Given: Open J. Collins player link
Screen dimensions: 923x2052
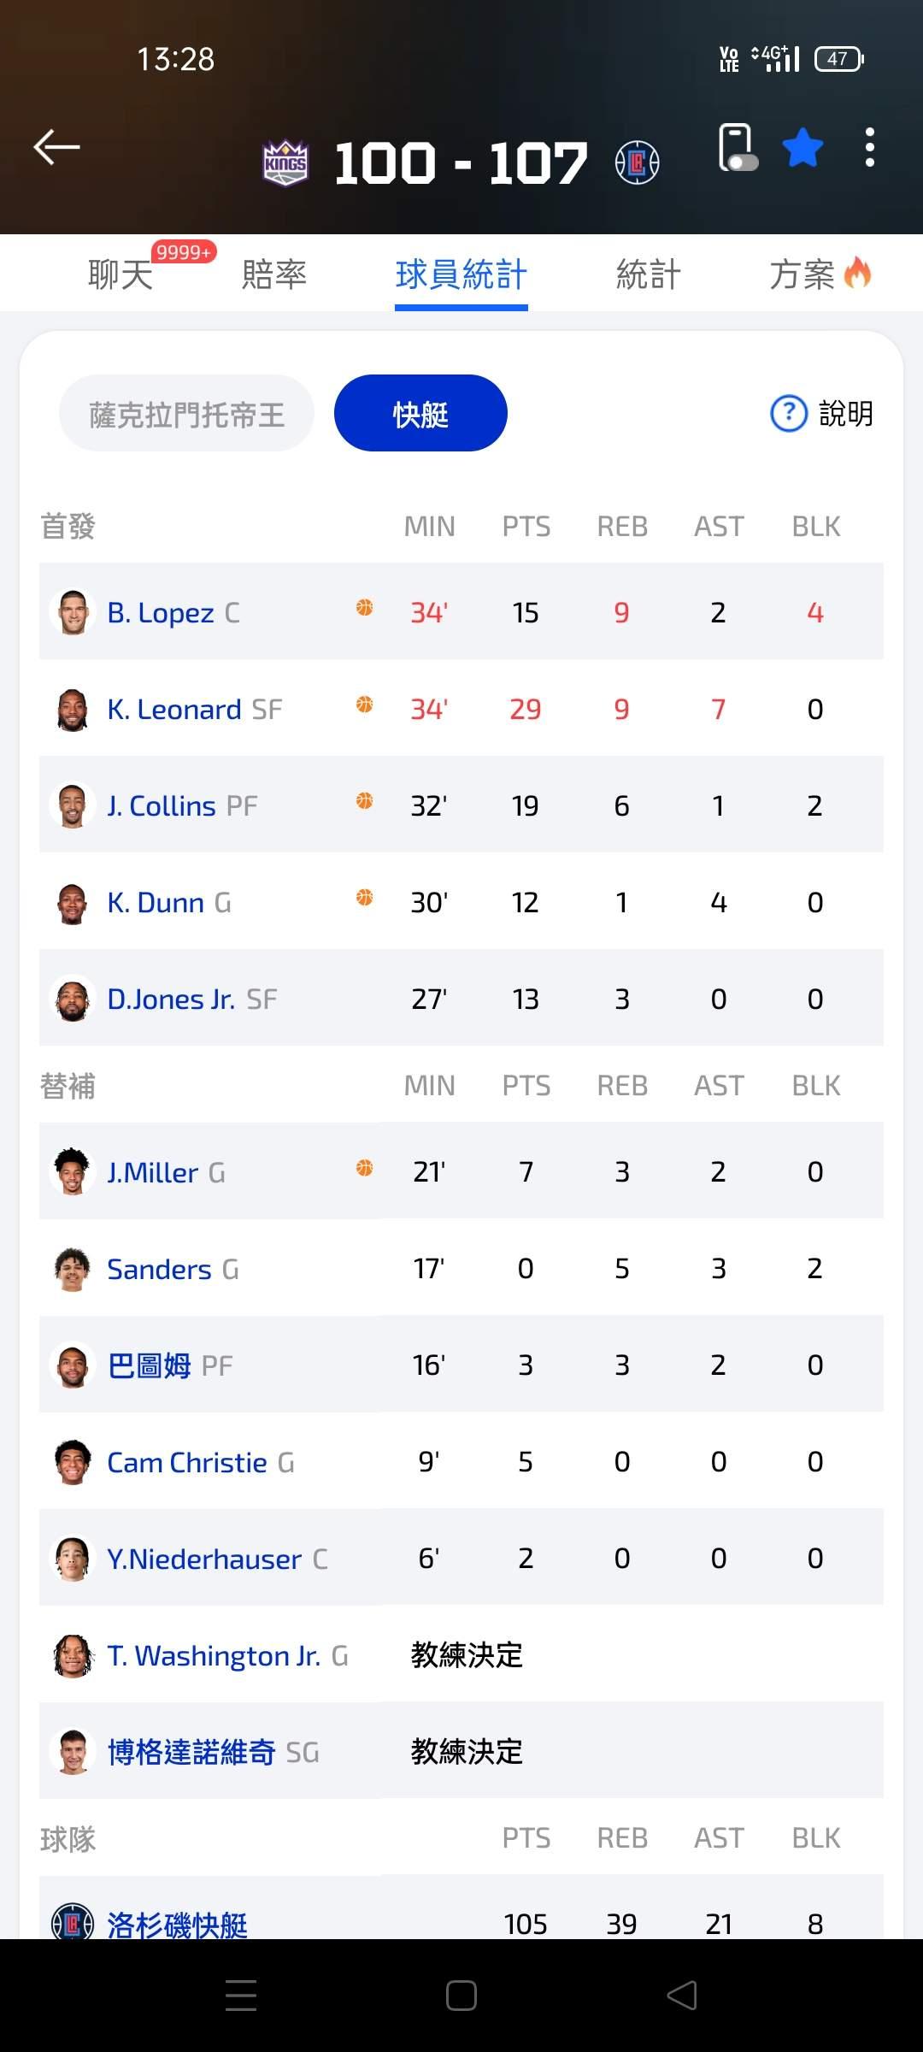Looking at the screenshot, I should [162, 806].
